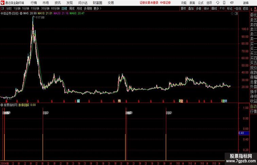257x165 pixels.
Task: Click the 复权 adjustment button
Action: coord(183,8)
